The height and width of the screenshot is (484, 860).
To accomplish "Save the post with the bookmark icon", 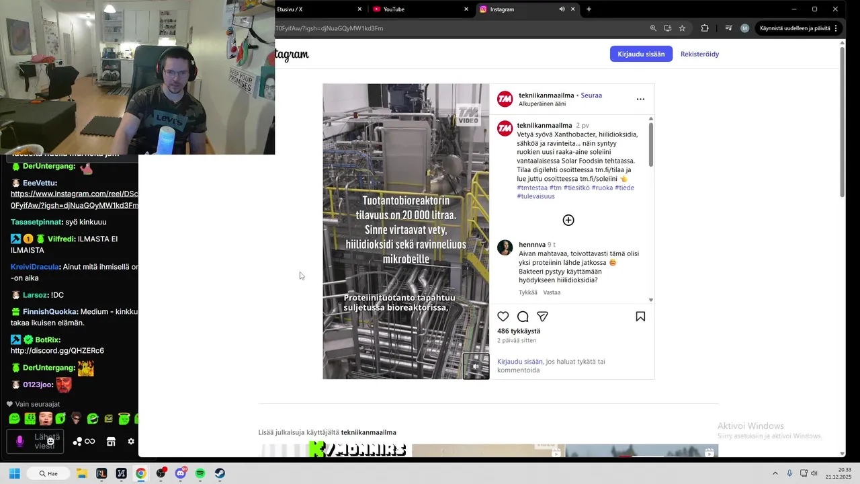I will (x=640, y=317).
